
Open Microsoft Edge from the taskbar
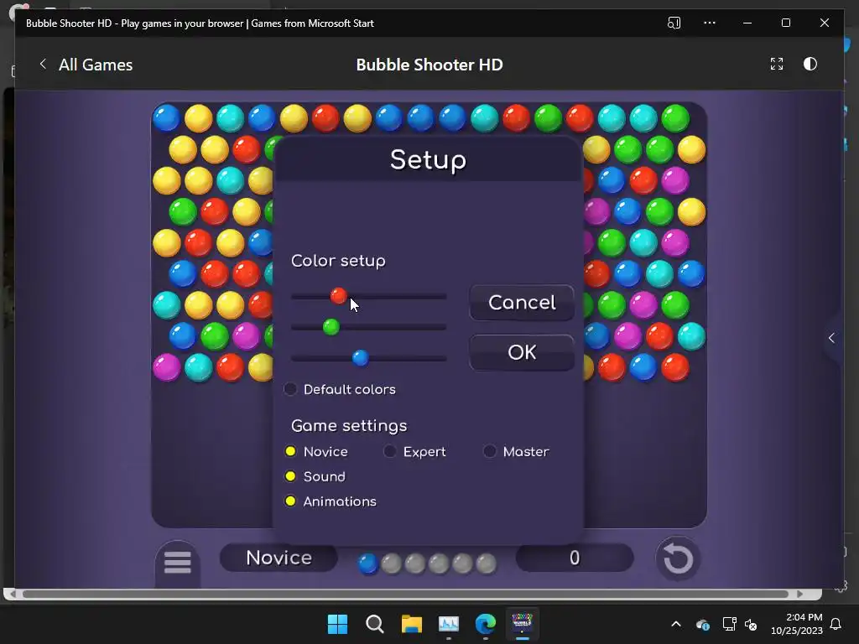[486, 624]
